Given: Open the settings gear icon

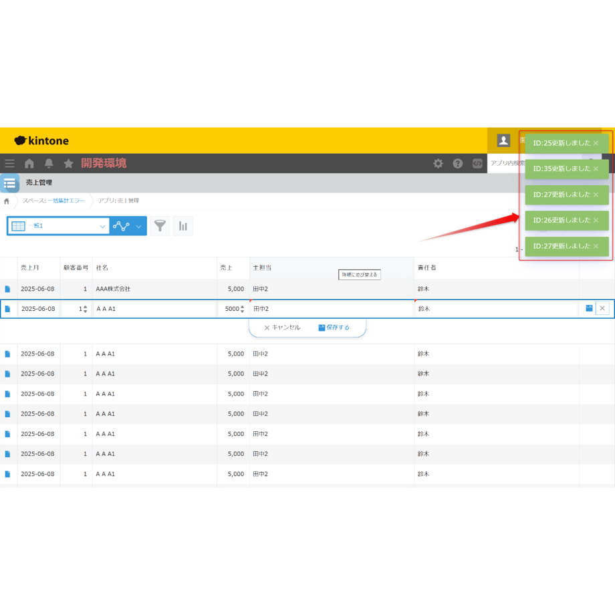Looking at the screenshot, I should click(x=438, y=163).
